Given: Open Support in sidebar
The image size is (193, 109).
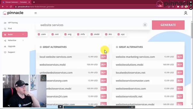Looking at the screenshot, I should click(x=11, y=52).
